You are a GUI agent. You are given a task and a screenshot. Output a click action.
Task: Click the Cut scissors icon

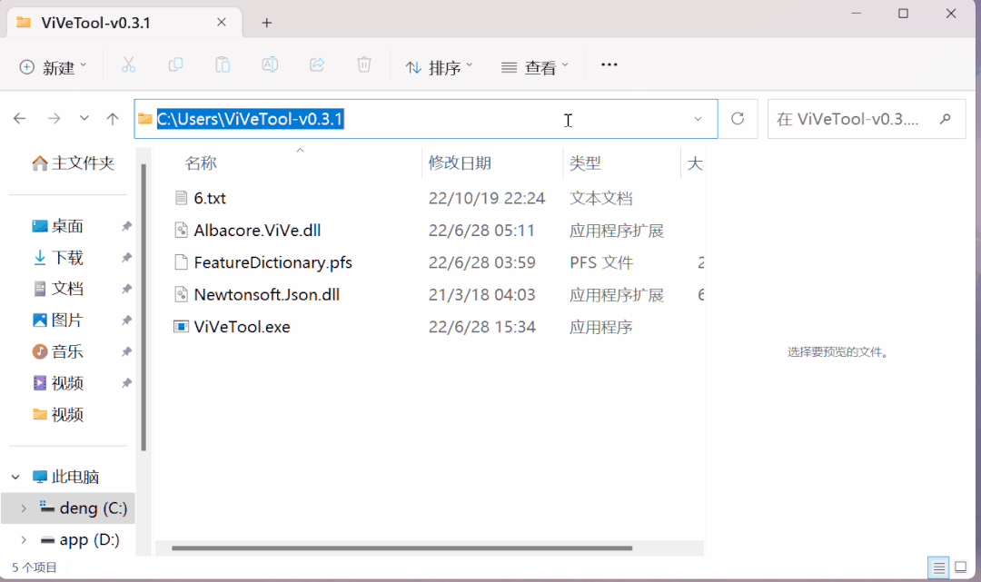click(x=128, y=65)
